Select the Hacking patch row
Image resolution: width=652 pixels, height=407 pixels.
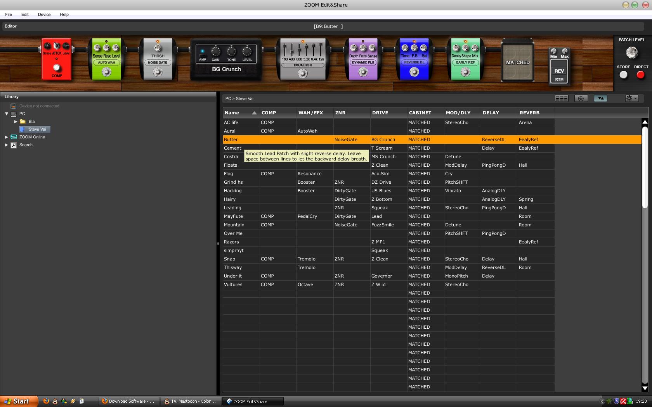coord(388,191)
